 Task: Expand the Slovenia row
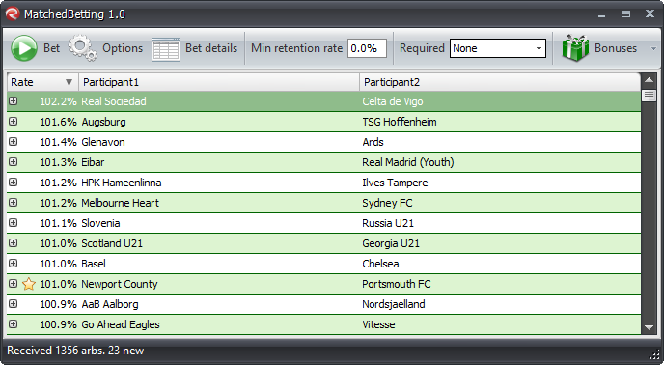14,222
